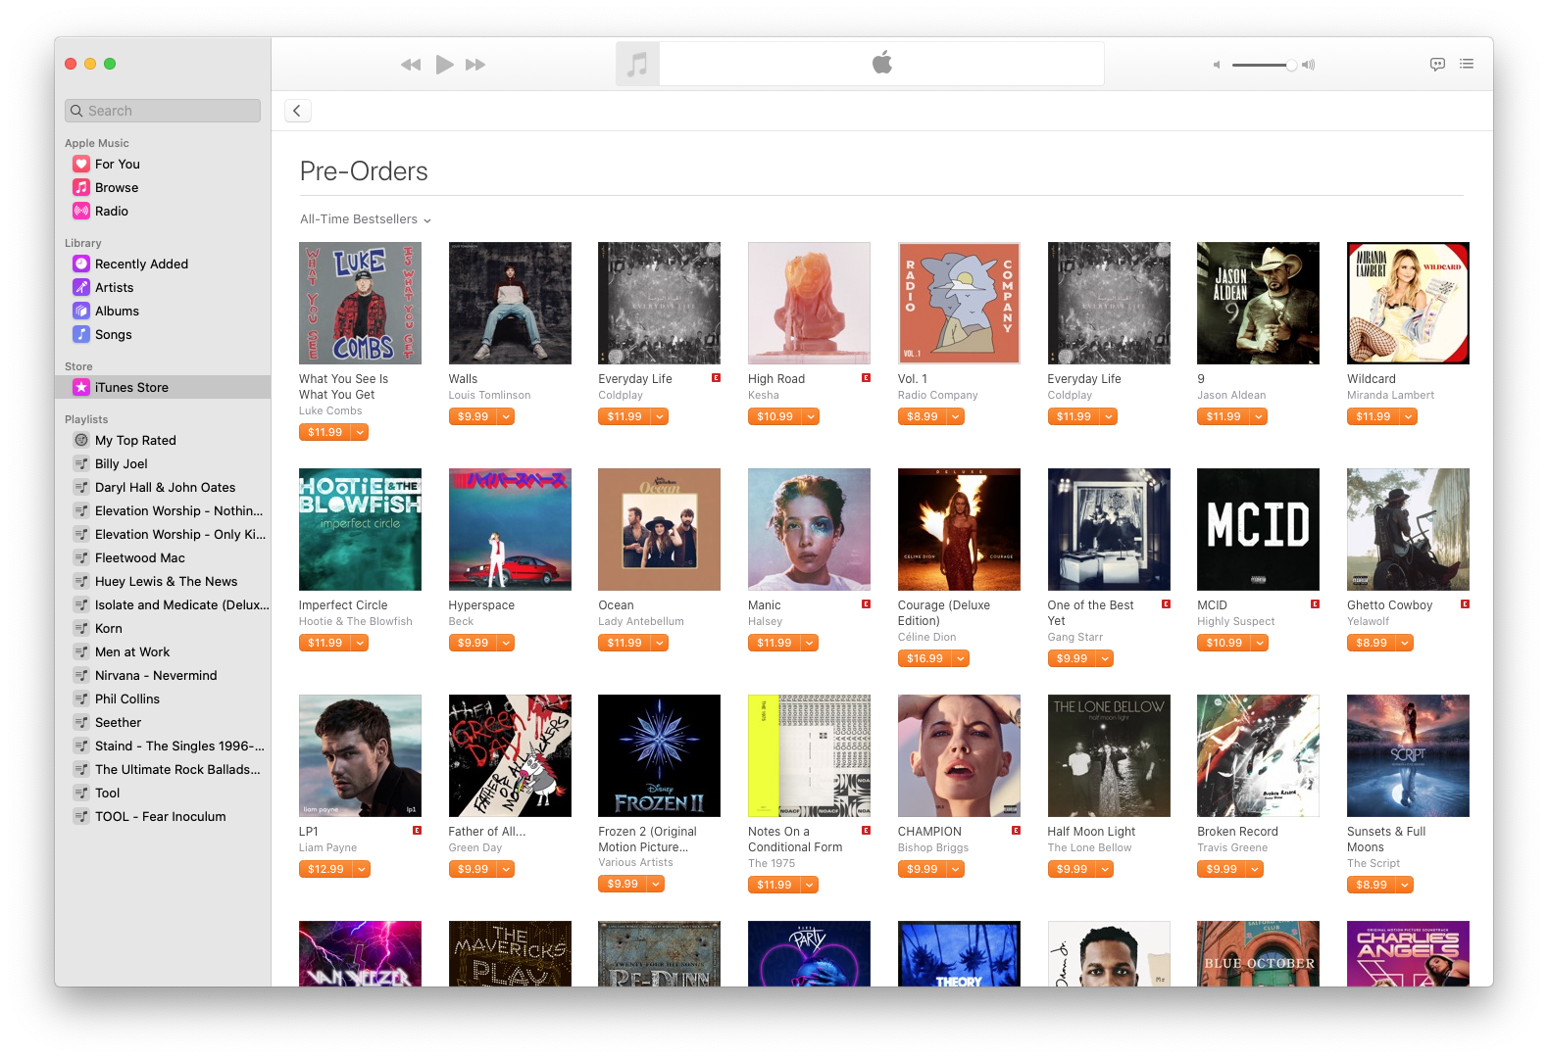Screen dimensions: 1548x1059
Task: Click the volume high speaker icon
Action: [x=1308, y=65]
